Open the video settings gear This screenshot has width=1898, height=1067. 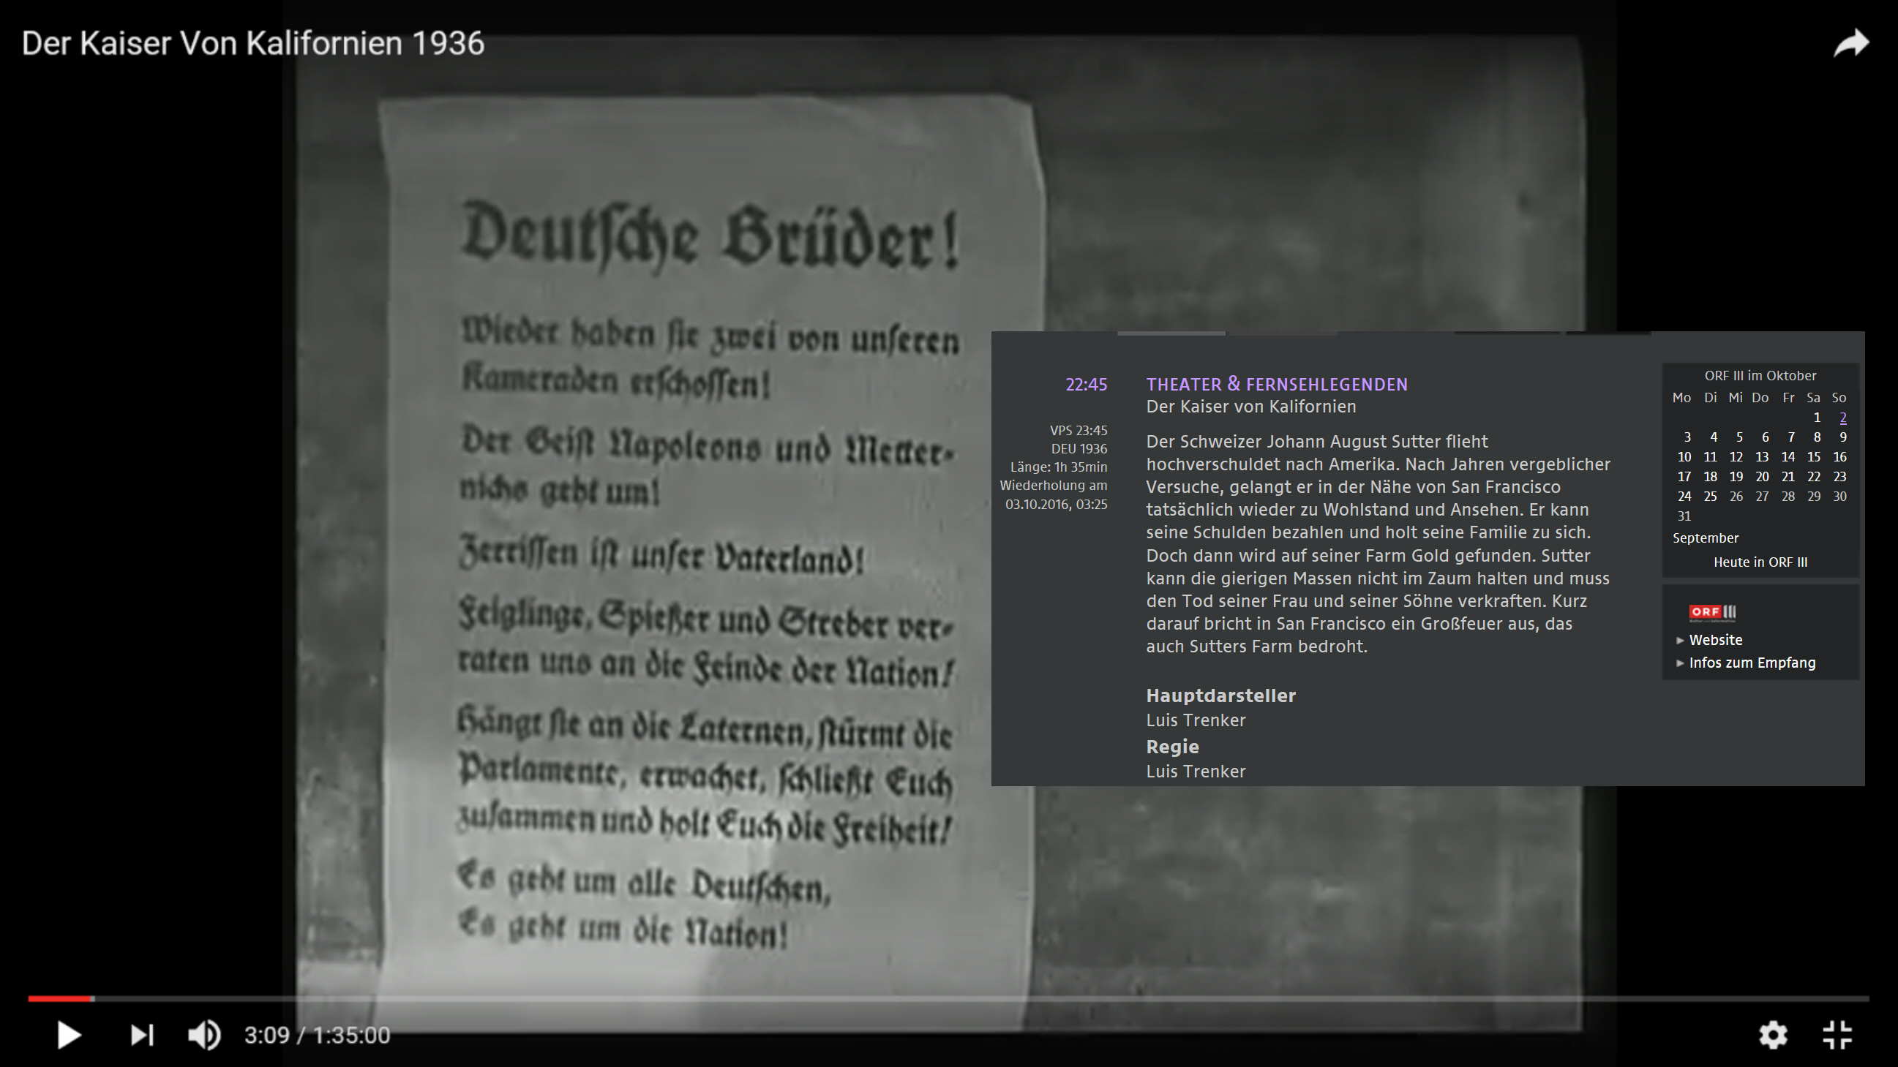pyautogui.click(x=1773, y=1035)
